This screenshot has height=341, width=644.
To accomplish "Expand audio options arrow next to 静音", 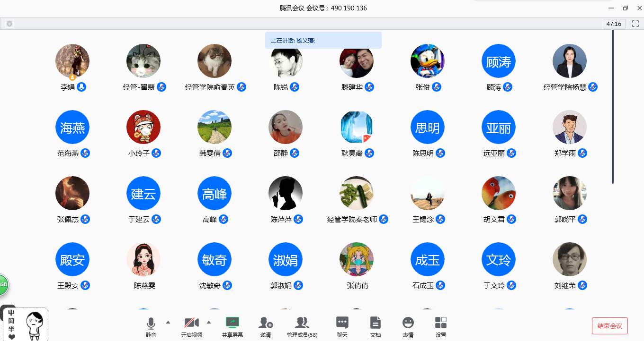I will (168, 322).
